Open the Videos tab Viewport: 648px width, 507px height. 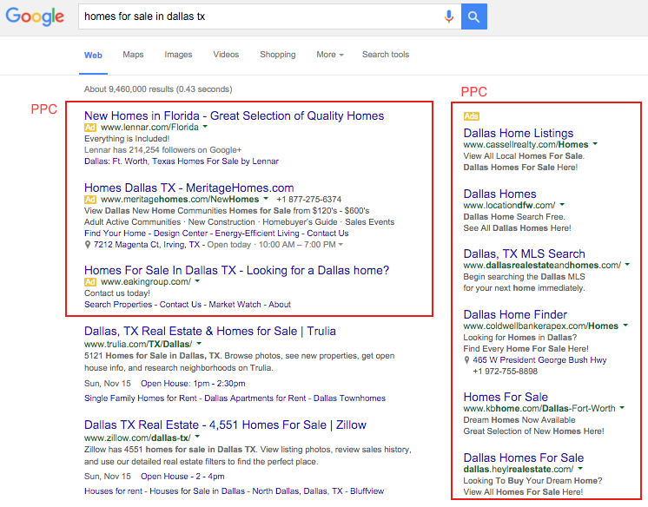tap(226, 55)
